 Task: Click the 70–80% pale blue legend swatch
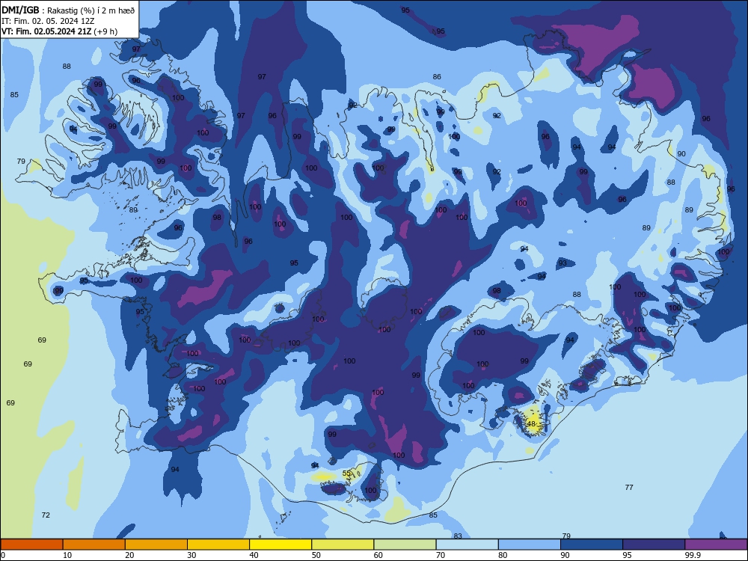click(467, 545)
